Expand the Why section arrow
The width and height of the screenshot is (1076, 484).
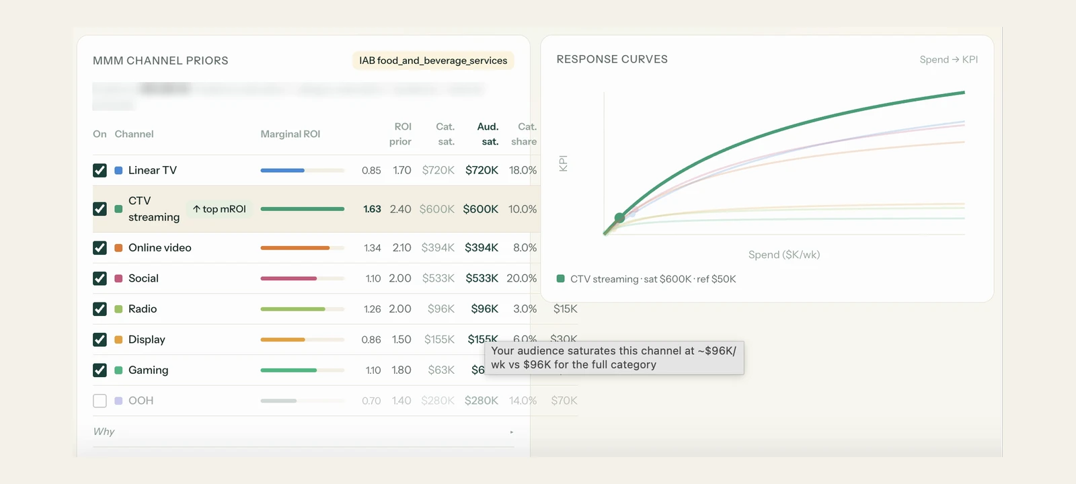pyautogui.click(x=512, y=432)
